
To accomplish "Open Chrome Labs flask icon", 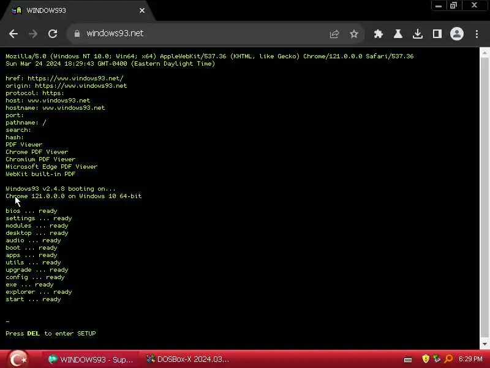I will click(398, 34).
